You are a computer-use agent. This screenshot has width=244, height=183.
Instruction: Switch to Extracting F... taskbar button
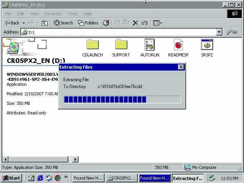[188, 178]
